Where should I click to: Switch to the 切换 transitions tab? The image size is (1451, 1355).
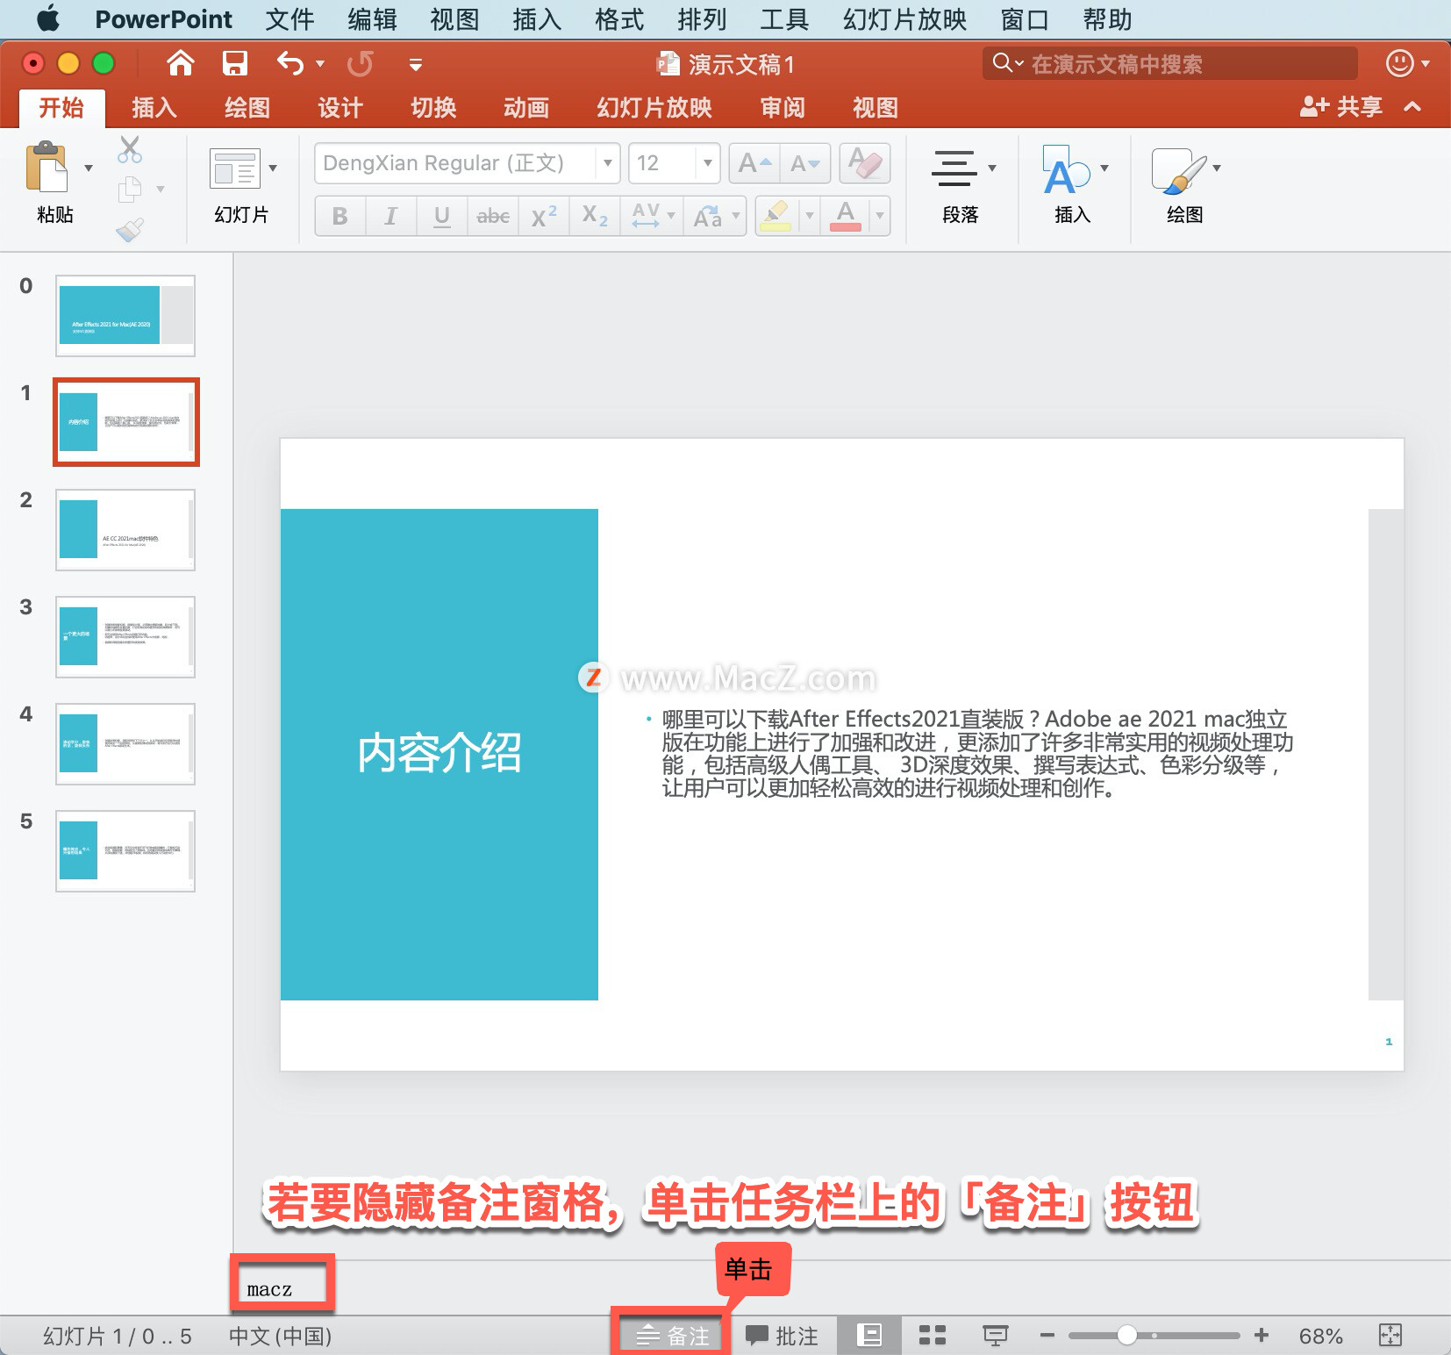click(433, 107)
